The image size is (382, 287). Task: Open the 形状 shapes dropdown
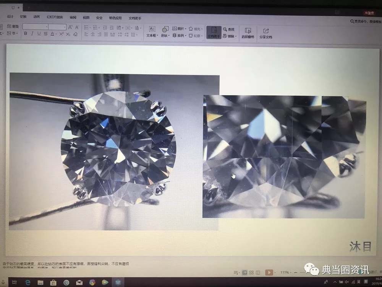click(x=165, y=32)
